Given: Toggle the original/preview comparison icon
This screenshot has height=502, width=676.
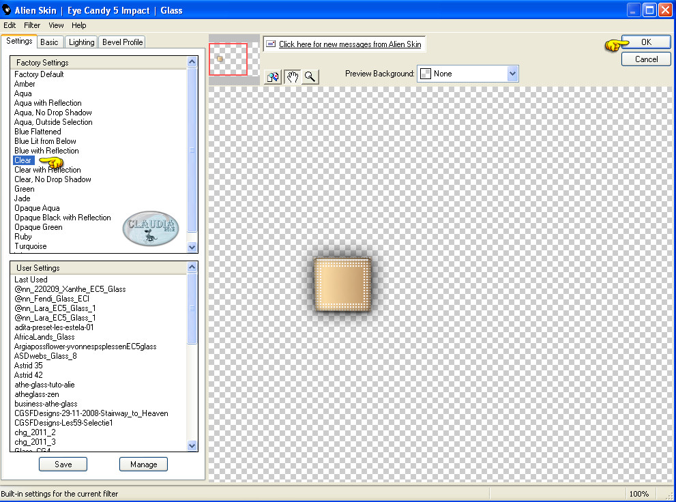Looking at the screenshot, I should click(272, 77).
